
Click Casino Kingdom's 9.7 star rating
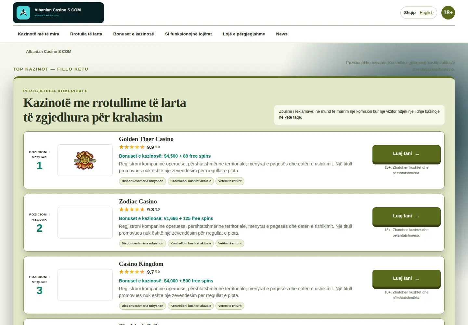(x=139, y=272)
